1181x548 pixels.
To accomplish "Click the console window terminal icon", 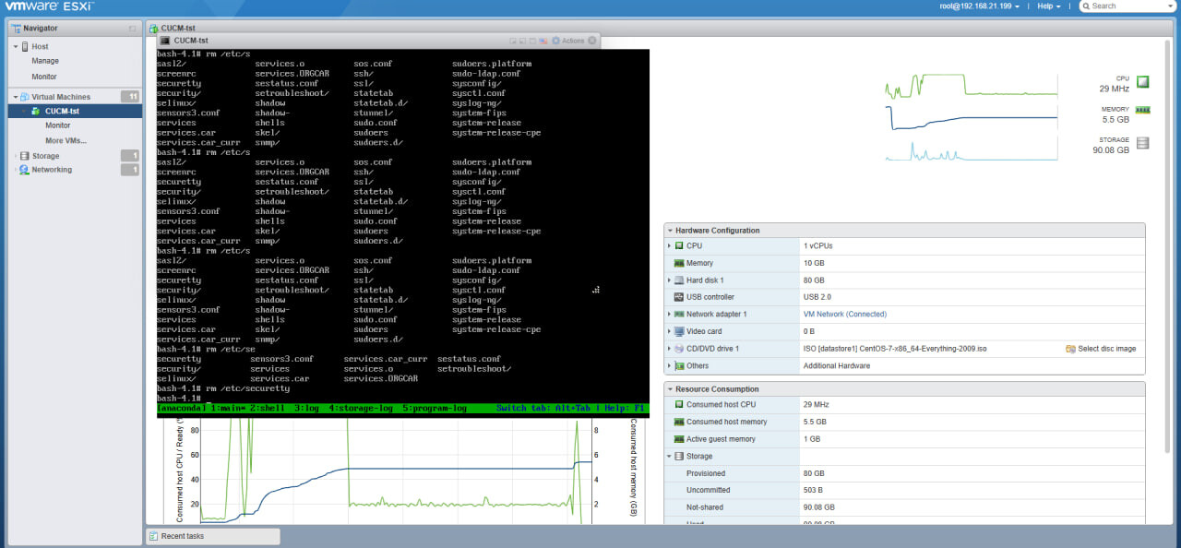I will [x=165, y=41].
